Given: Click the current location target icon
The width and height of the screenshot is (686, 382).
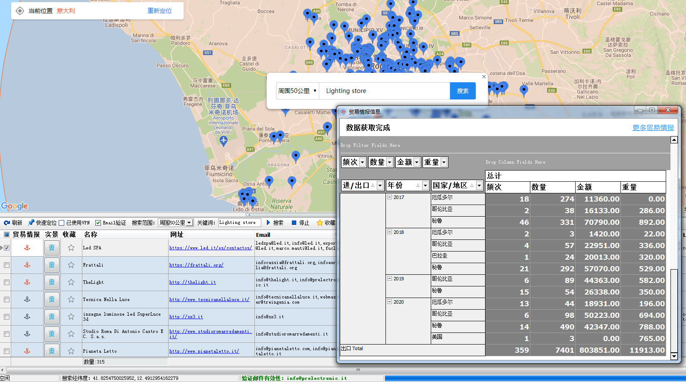Looking at the screenshot, I should tap(20, 11).
